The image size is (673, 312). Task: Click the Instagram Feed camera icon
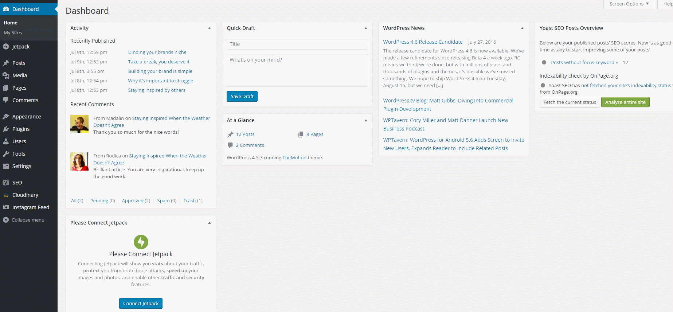[6, 207]
